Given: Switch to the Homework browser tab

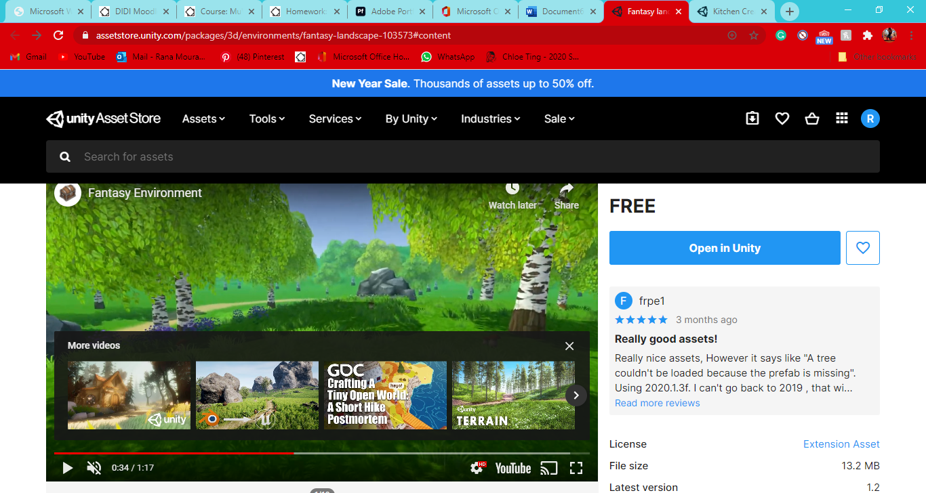Looking at the screenshot, I should pos(304,12).
